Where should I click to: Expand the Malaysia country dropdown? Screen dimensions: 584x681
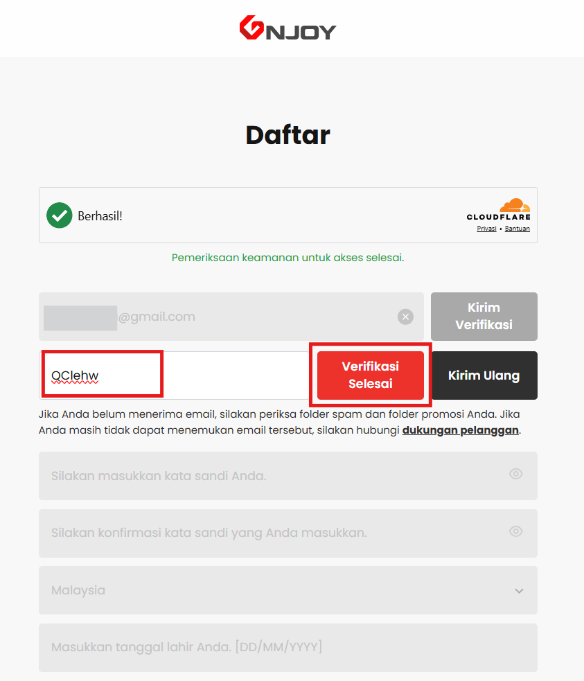(x=288, y=590)
